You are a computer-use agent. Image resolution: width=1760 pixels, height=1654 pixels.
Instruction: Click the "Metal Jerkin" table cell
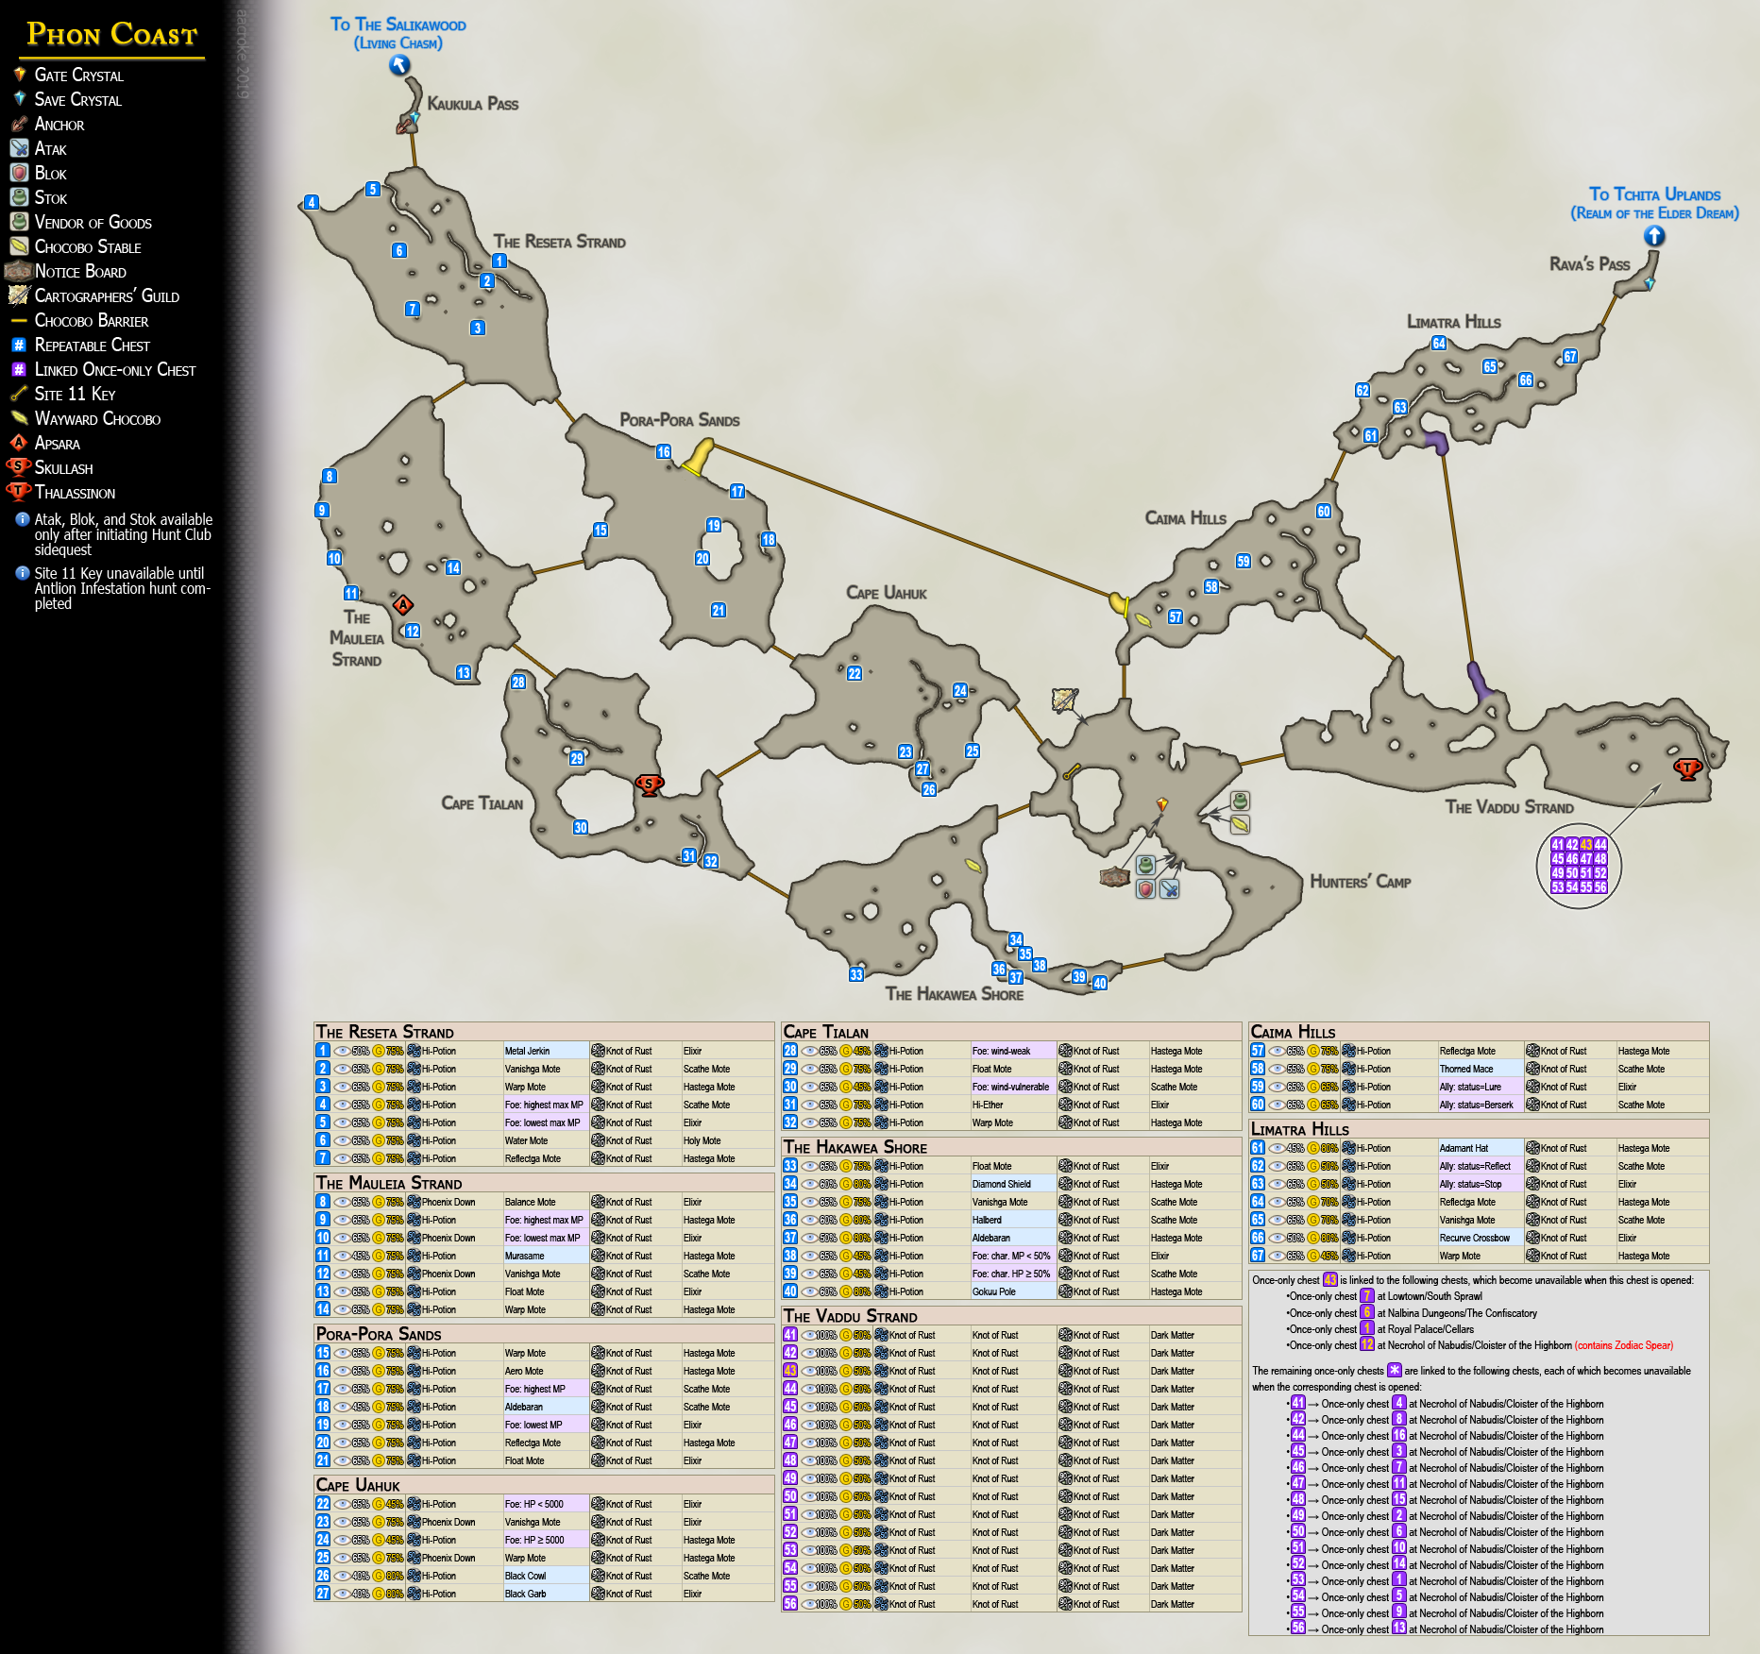pos(546,1051)
